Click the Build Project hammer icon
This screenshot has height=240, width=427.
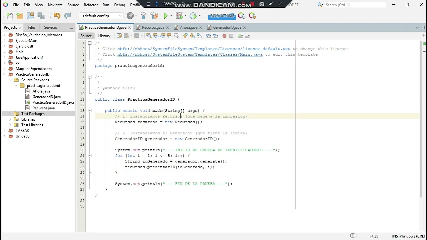coord(143,16)
